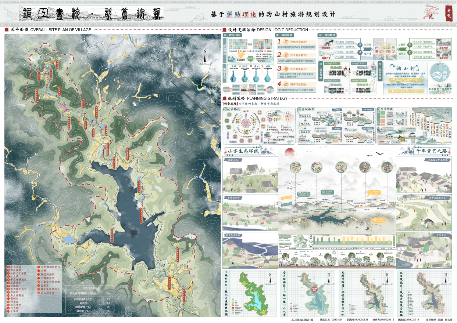457x323 pixels.
Task: Click the red square beside DESIGN LOGIC DEDUCTION
Action: pyautogui.click(x=224, y=30)
